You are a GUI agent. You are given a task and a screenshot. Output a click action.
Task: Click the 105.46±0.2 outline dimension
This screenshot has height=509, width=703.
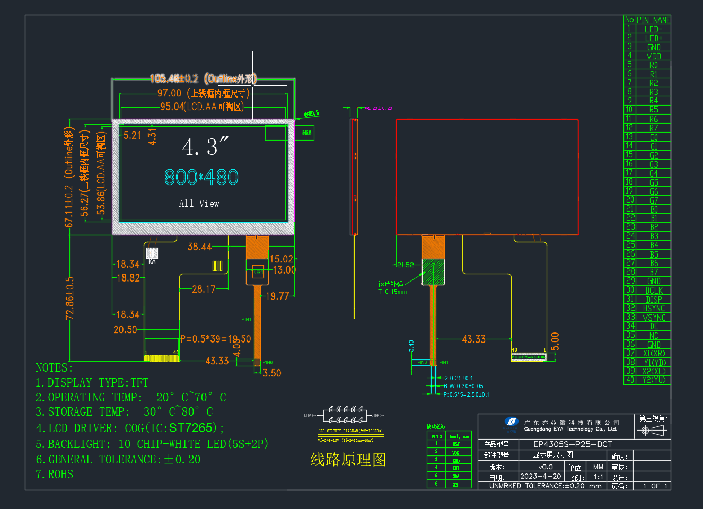point(203,78)
